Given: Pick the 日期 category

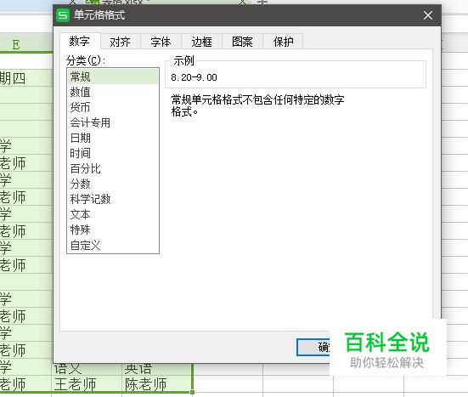Looking at the screenshot, I should (113, 138).
